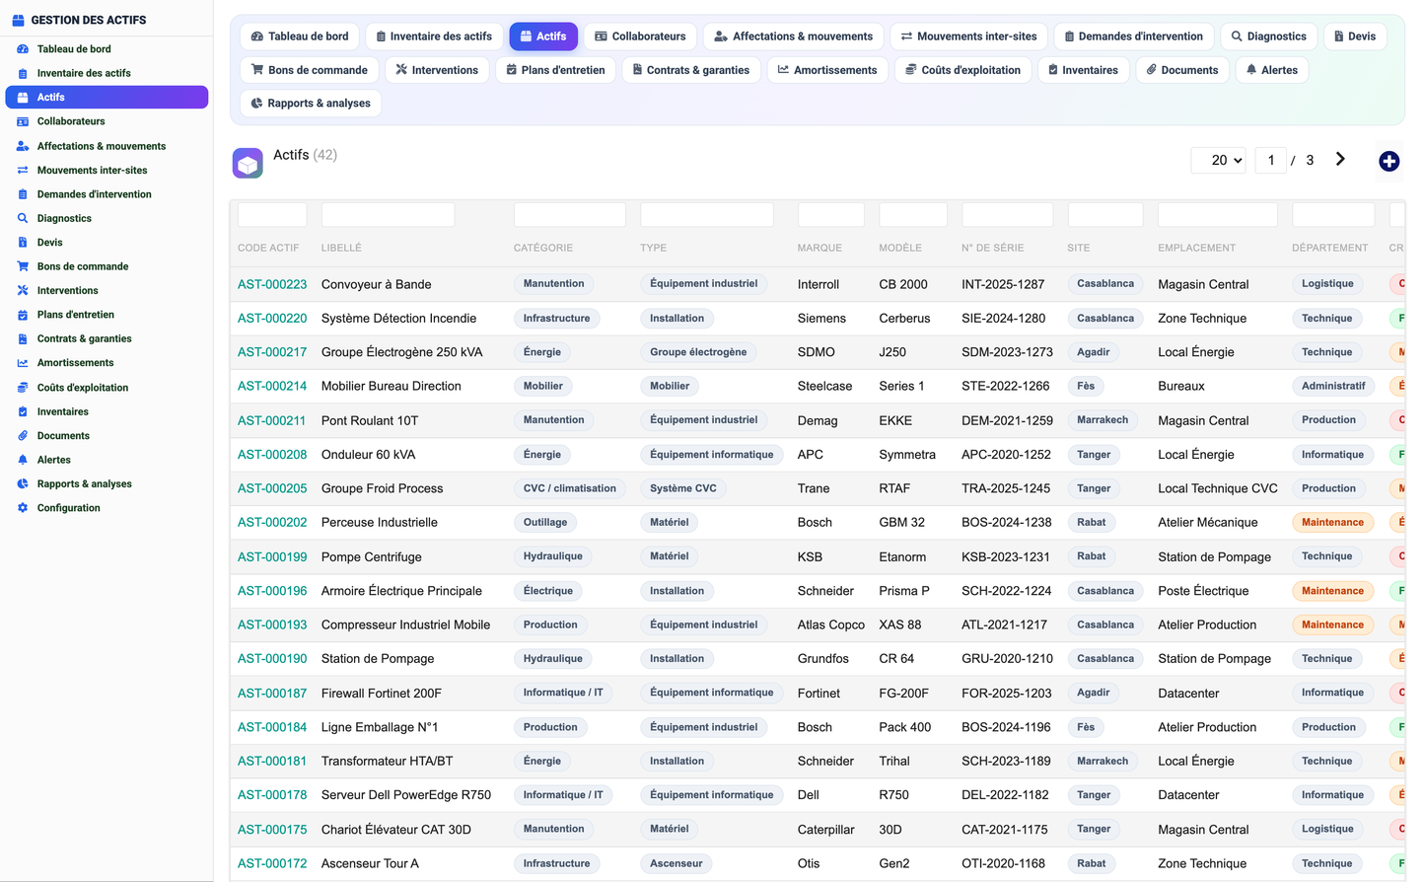This screenshot has height=882, width=1425.
Task: Click the Actifs cube logo beside the title
Action: click(248, 163)
